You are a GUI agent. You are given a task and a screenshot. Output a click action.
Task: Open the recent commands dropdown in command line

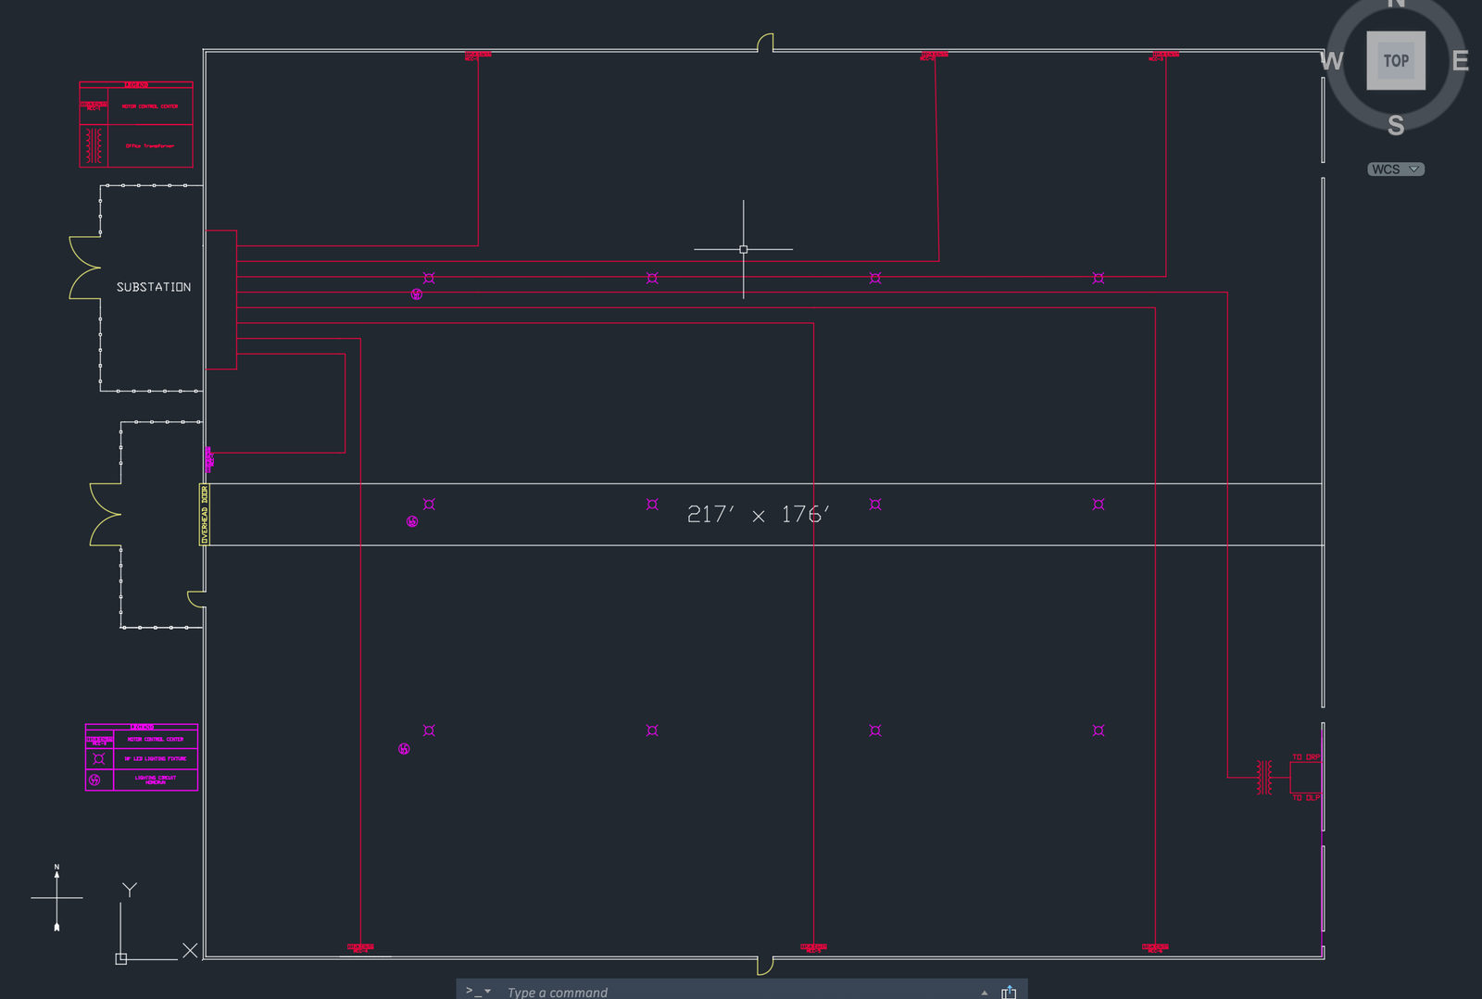(x=488, y=991)
